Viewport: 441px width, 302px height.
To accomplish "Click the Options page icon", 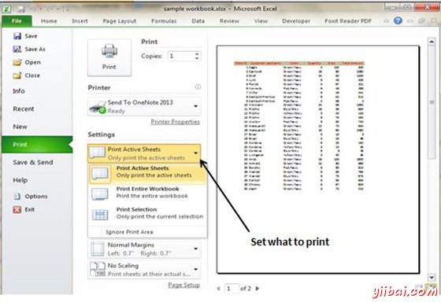I will tap(17, 197).
